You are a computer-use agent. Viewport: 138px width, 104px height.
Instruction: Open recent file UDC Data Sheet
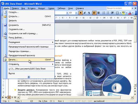click(x=29, y=69)
